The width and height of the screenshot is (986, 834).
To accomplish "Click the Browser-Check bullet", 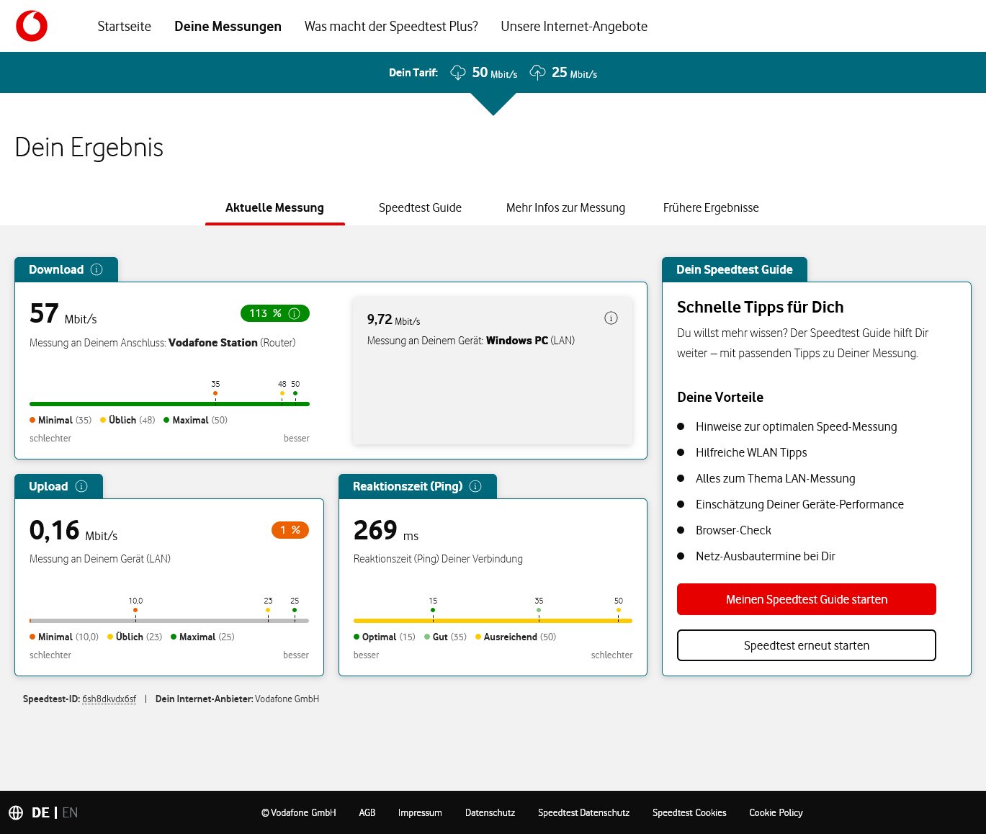I will pos(733,530).
